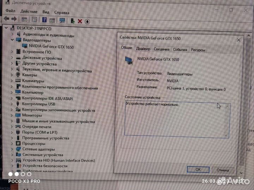254x190 pixels.
Task: Select the DESKTOP-31NPPCO computer icon
Action: pos(13,28)
